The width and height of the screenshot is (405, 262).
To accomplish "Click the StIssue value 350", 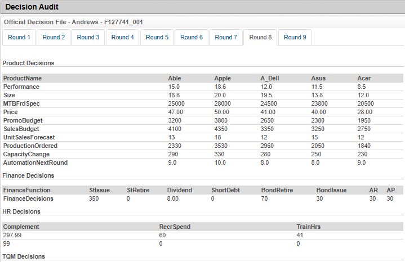I will click(x=94, y=198).
